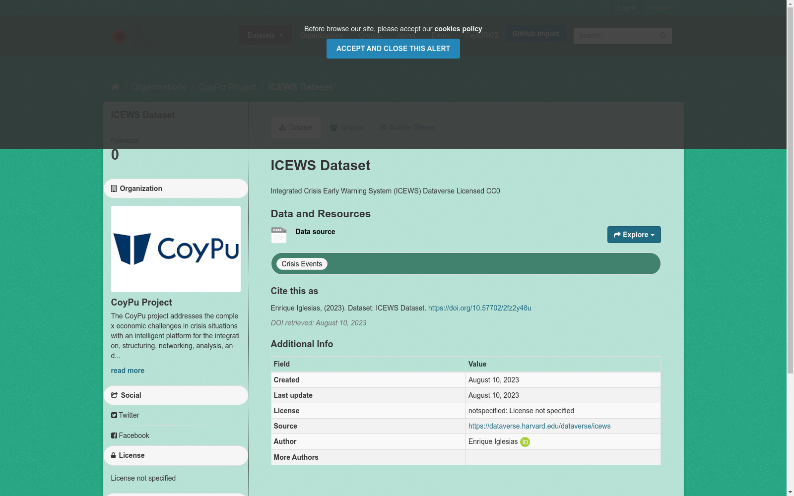Click the author name Enrique Iglesias in table
Image resolution: width=794 pixels, height=496 pixels.
(493, 441)
